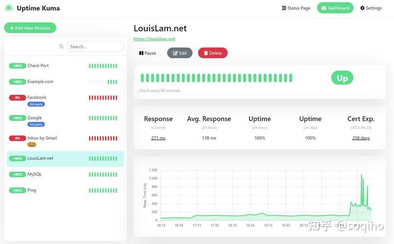Click the 258 days cert expiry value
This screenshot has height=244, width=394.
[x=361, y=138]
